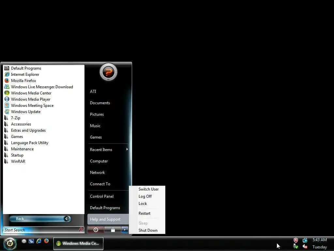
Task: Choose Switch User from power menu
Action: pos(148,189)
